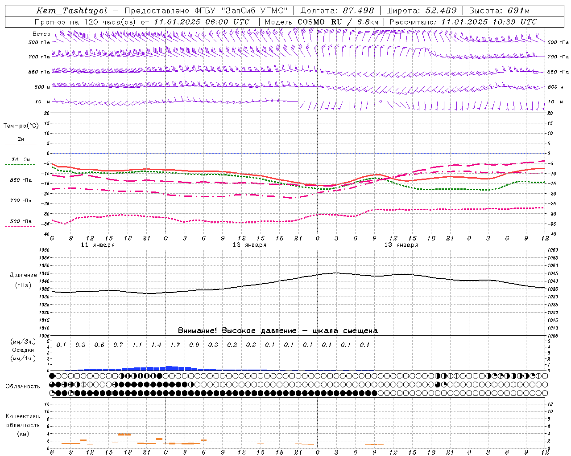571x456 pixels.
Task: Click the 'Ветер' wind panel label
Action: point(41,34)
